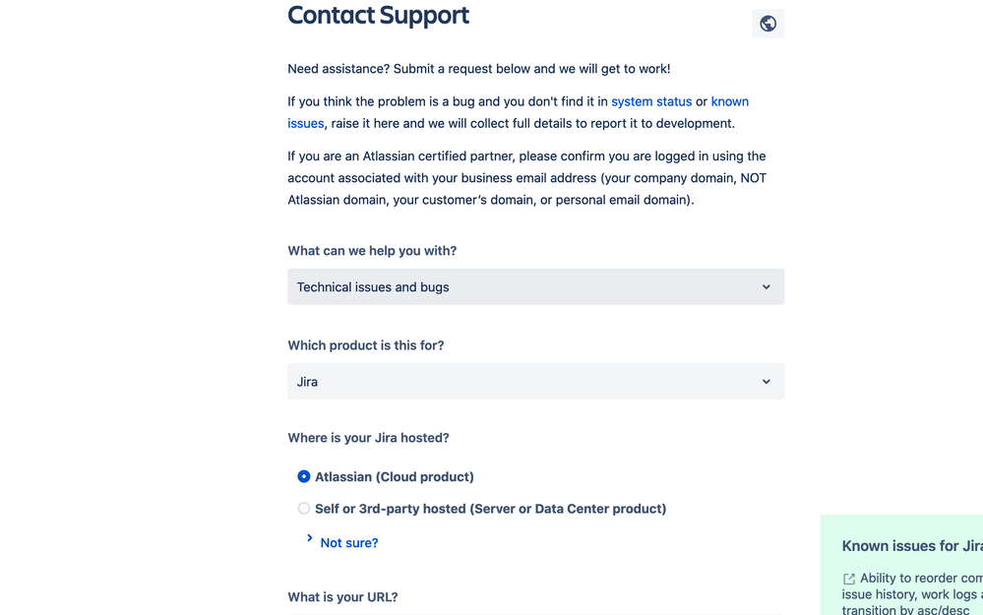Click the 'Atlassian (Cloud product)' label text

[x=395, y=476]
